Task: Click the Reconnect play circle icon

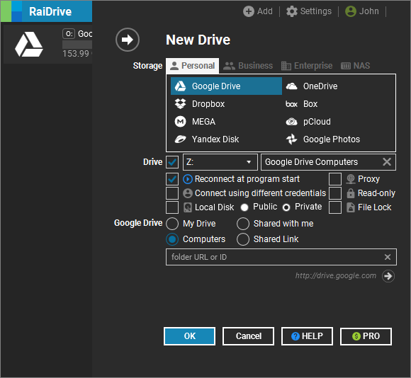Action: tap(188, 179)
